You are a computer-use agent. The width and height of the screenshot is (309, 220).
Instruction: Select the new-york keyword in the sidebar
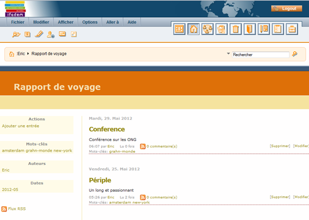[x=63, y=151]
